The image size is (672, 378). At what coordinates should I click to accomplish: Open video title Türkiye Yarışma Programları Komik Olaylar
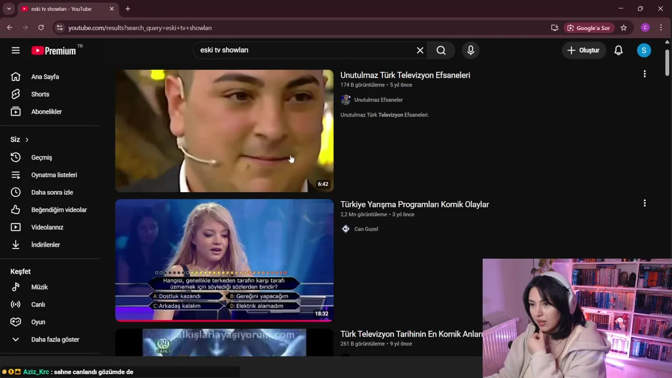pyautogui.click(x=415, y=205)
